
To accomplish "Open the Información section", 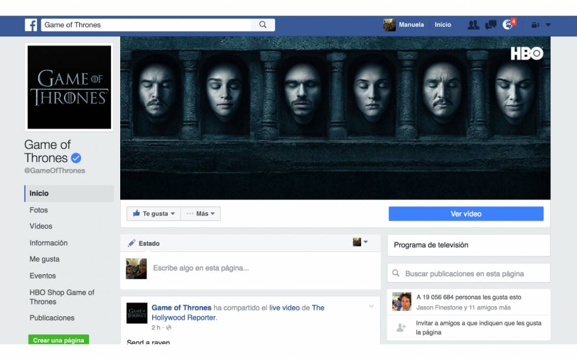I will click(x=49, y=243).
